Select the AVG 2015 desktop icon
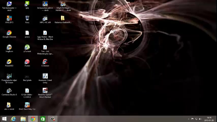217x122 pixels. pos(9,19)
